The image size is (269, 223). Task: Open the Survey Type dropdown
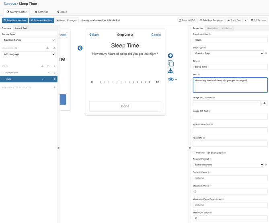point(29,40)
